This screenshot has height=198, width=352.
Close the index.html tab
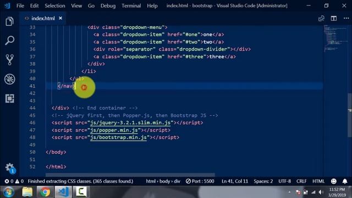[61, 18]
